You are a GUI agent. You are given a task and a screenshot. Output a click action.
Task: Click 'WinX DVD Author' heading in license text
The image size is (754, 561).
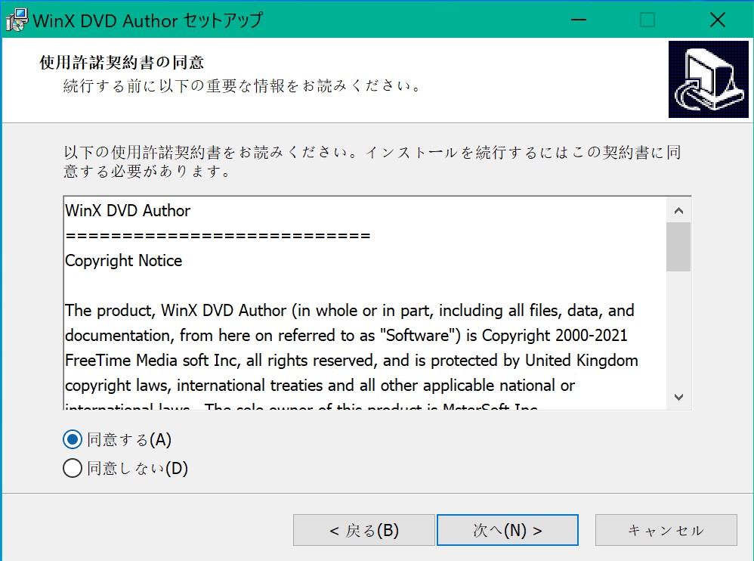tap(128, 210)
